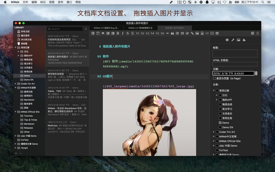Screen dimensions: 275x172
Task: Click the plus icon to add new document
Action: click(86, 29)
